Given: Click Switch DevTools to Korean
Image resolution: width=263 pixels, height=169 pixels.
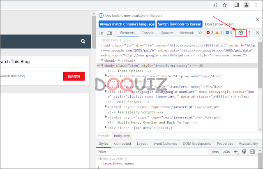Looking at the screenshot, I should (x=180, y=24).
